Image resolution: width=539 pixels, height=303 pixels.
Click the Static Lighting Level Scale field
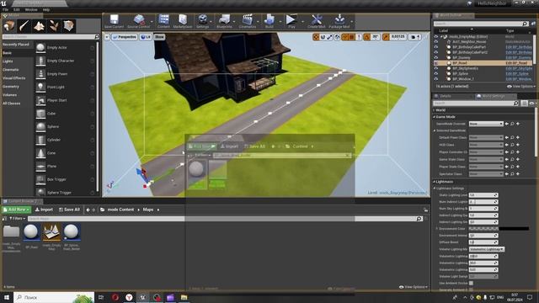[x=483, y=194]
